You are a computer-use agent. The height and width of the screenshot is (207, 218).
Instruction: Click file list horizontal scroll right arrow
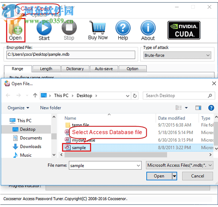pyautogui.click(x=210, y=155)
